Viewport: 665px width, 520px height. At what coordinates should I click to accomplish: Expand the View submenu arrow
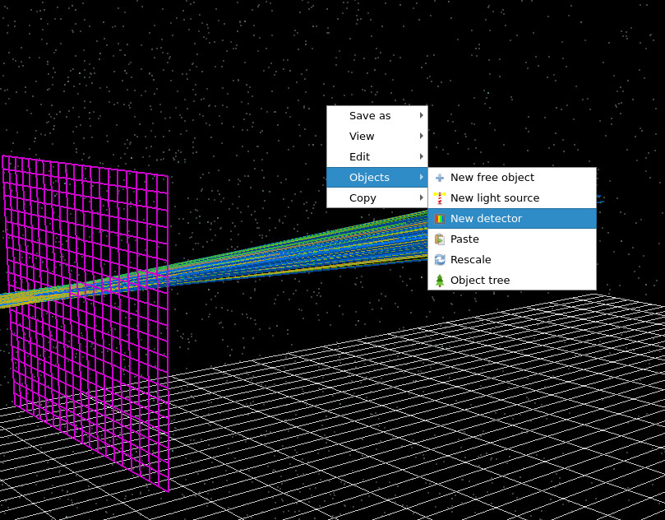(422, 136)
